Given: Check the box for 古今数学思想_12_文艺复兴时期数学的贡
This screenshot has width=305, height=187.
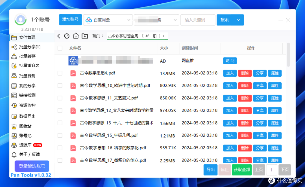Looking at the screenshot, I should (60, 111).
